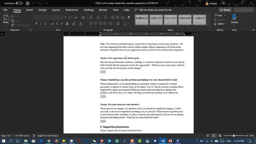This screenshot has width=256, height=144.
Task: Open Line and Paragraph Spacing
Action: tap(110, 24)
